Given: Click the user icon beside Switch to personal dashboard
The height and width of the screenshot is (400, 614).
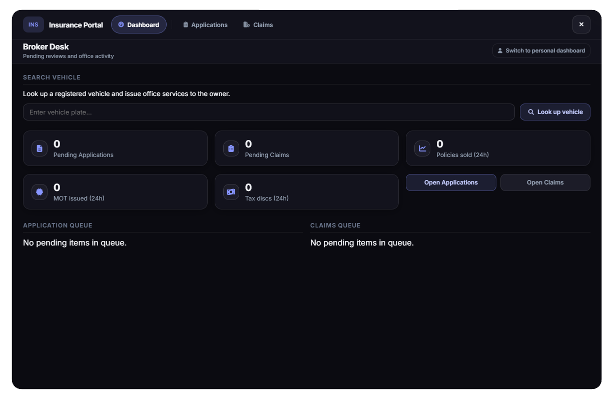Looking at the screenshot, I should [500, 50].
